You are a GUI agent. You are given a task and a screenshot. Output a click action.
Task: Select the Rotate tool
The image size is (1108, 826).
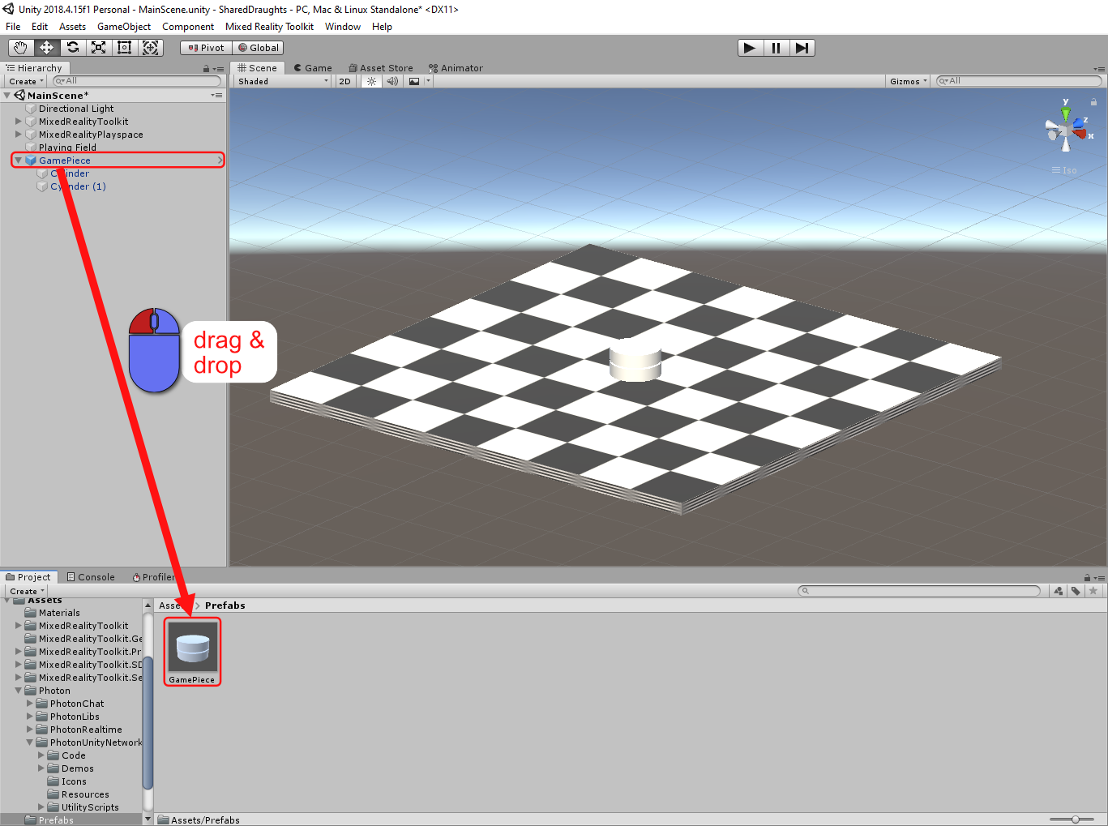pyautogui.click(x=72, y=48)
